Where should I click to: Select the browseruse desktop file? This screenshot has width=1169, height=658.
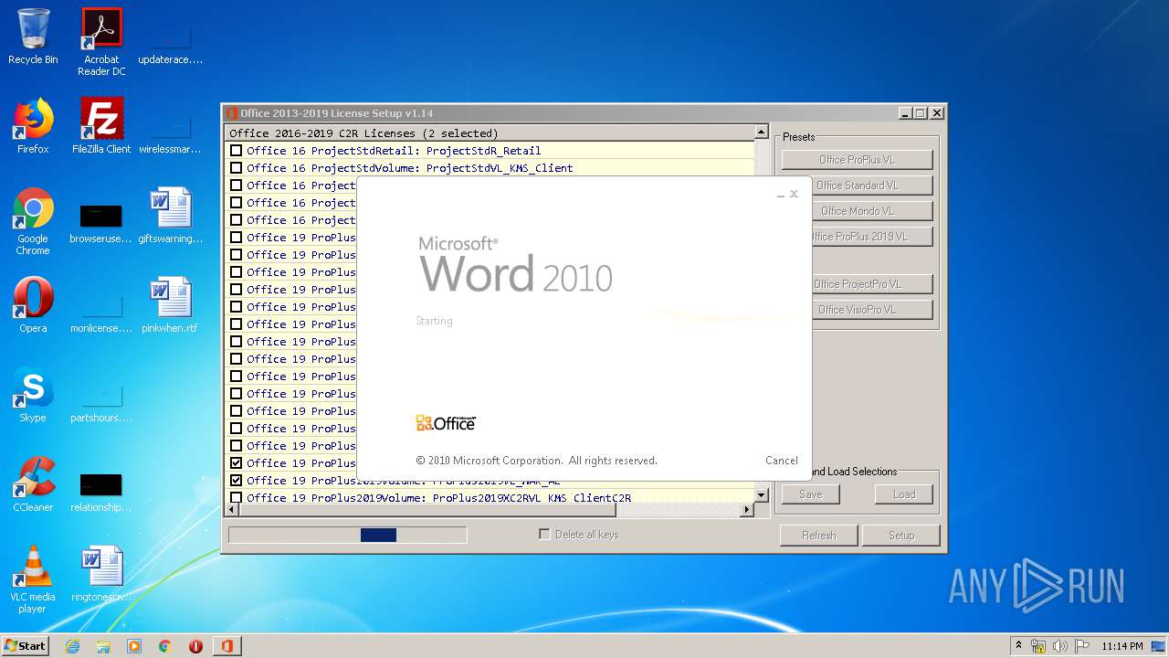point(101,221)
